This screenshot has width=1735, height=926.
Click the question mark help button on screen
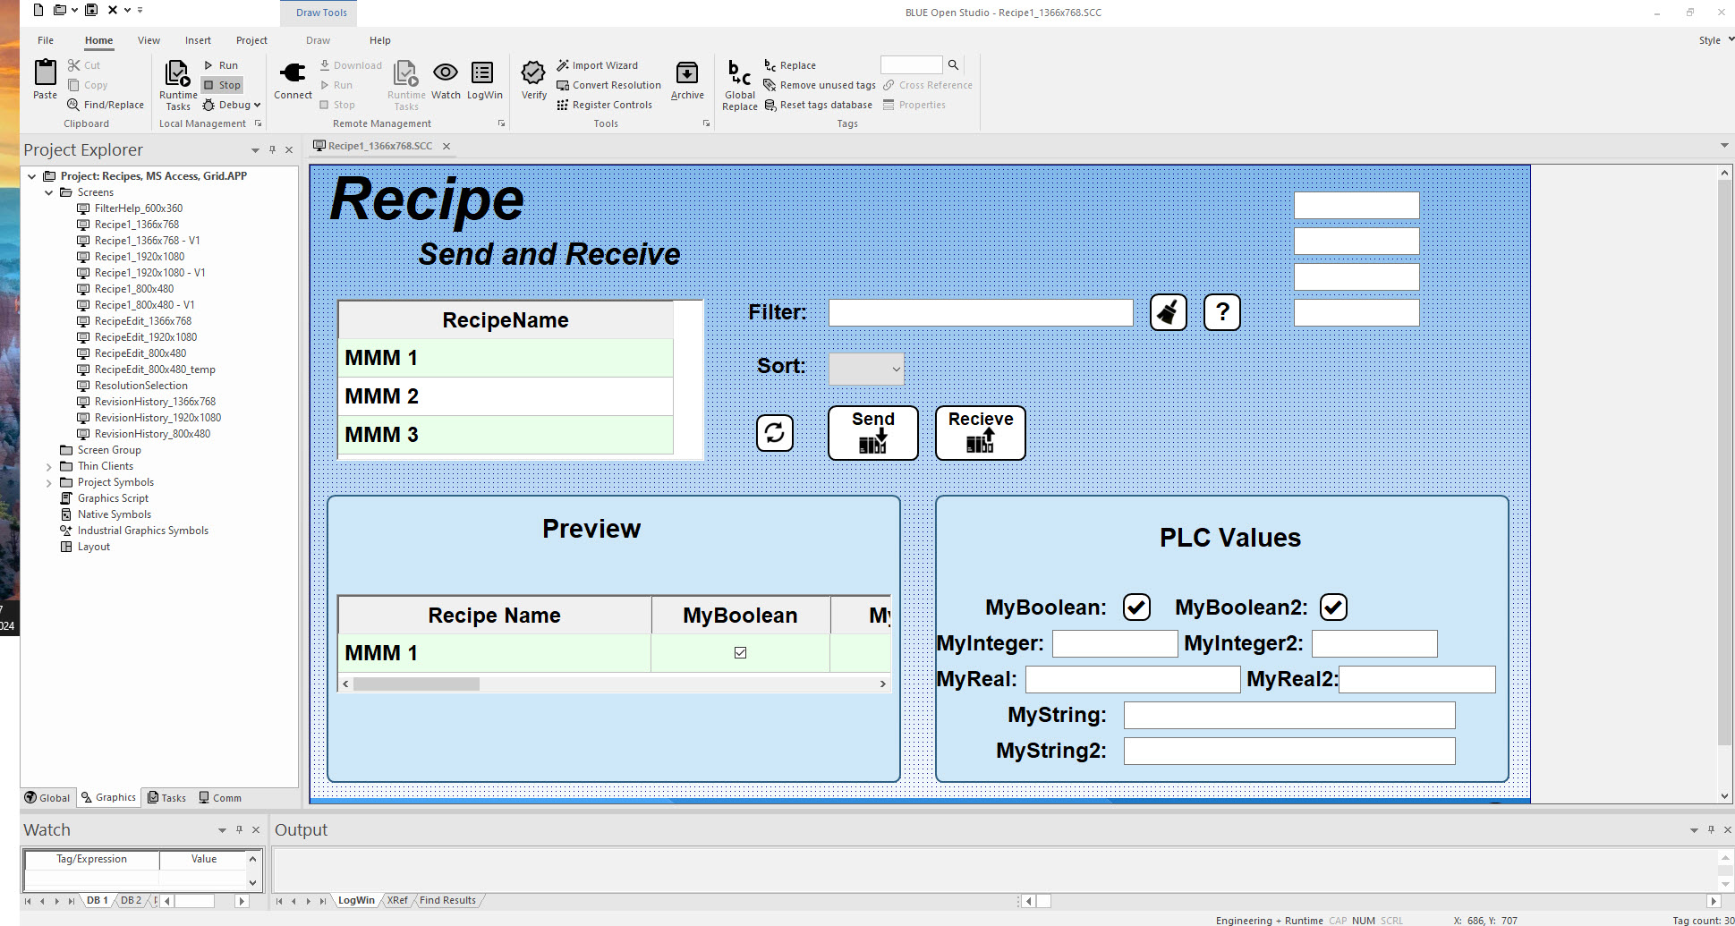1221,312
